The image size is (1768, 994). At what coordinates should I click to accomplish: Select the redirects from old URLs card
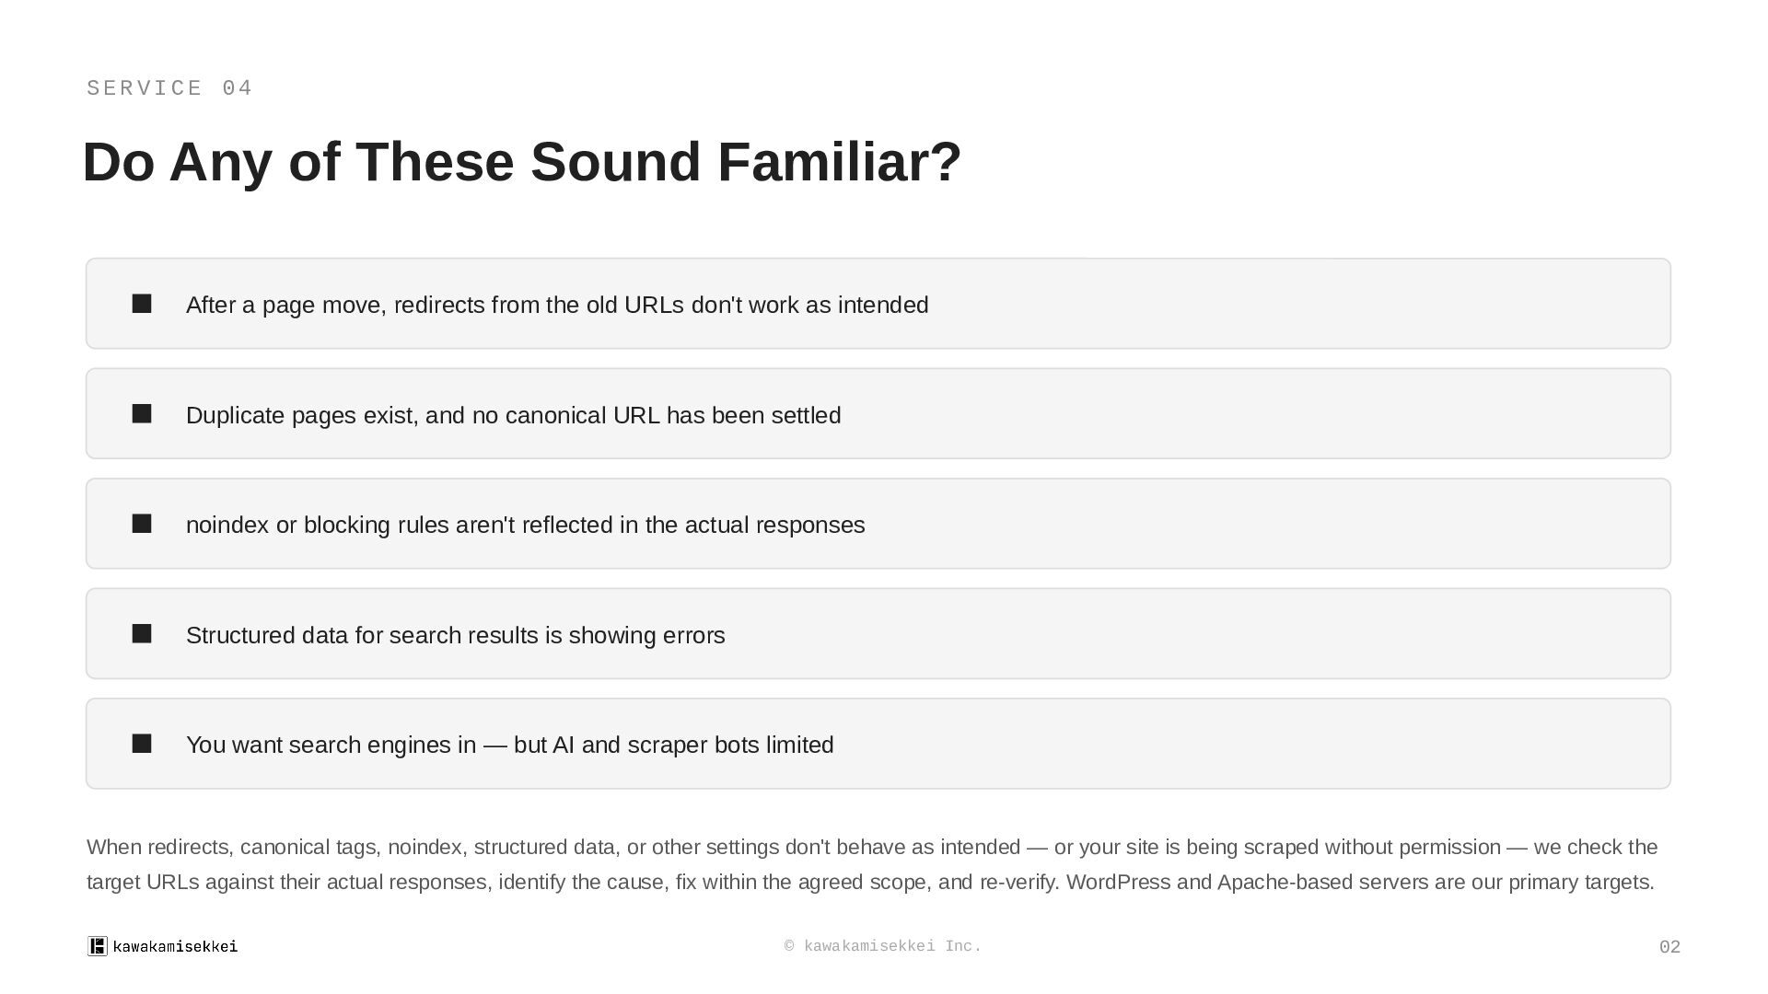point(878,304)
